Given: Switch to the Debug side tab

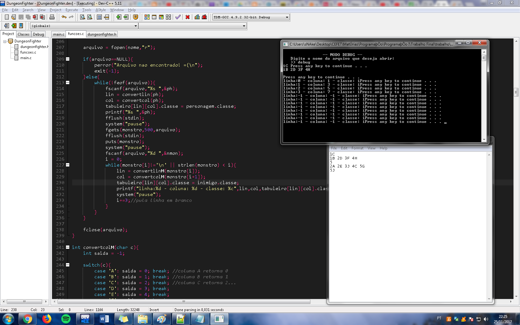Looking at the screenshot, I should pyautogui.click(x=38, y=34).
